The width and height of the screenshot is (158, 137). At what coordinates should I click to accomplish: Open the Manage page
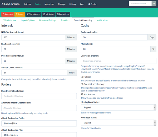[x=62, y=4]
